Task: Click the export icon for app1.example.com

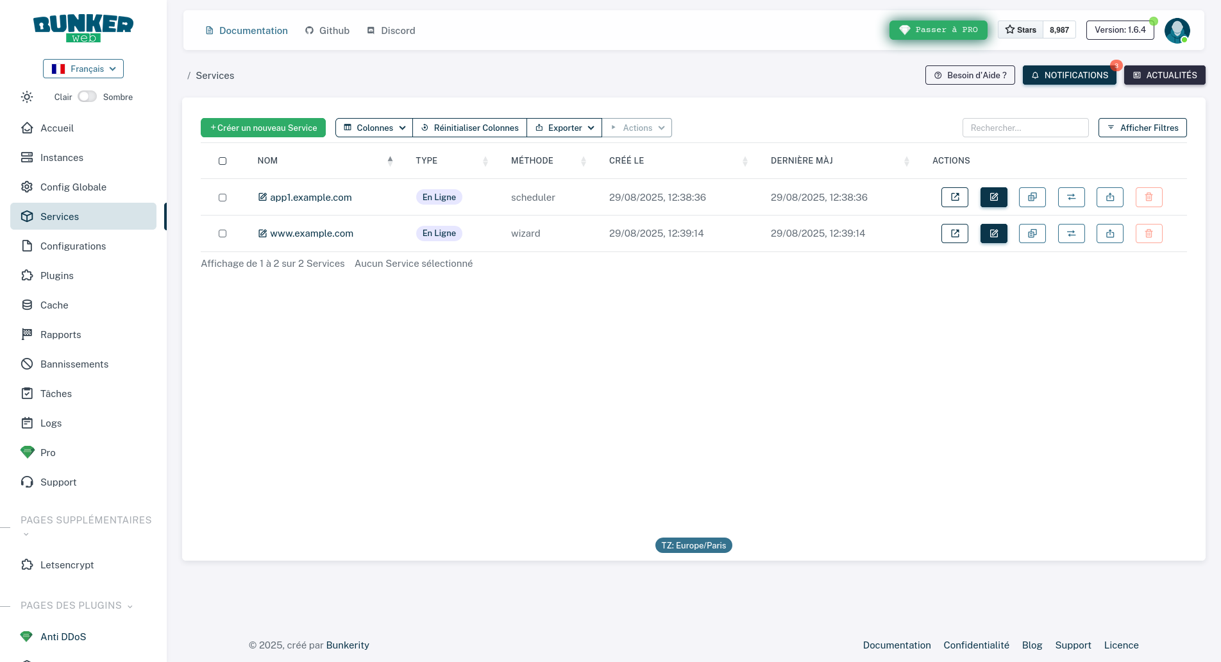Action: [1109, 197]
